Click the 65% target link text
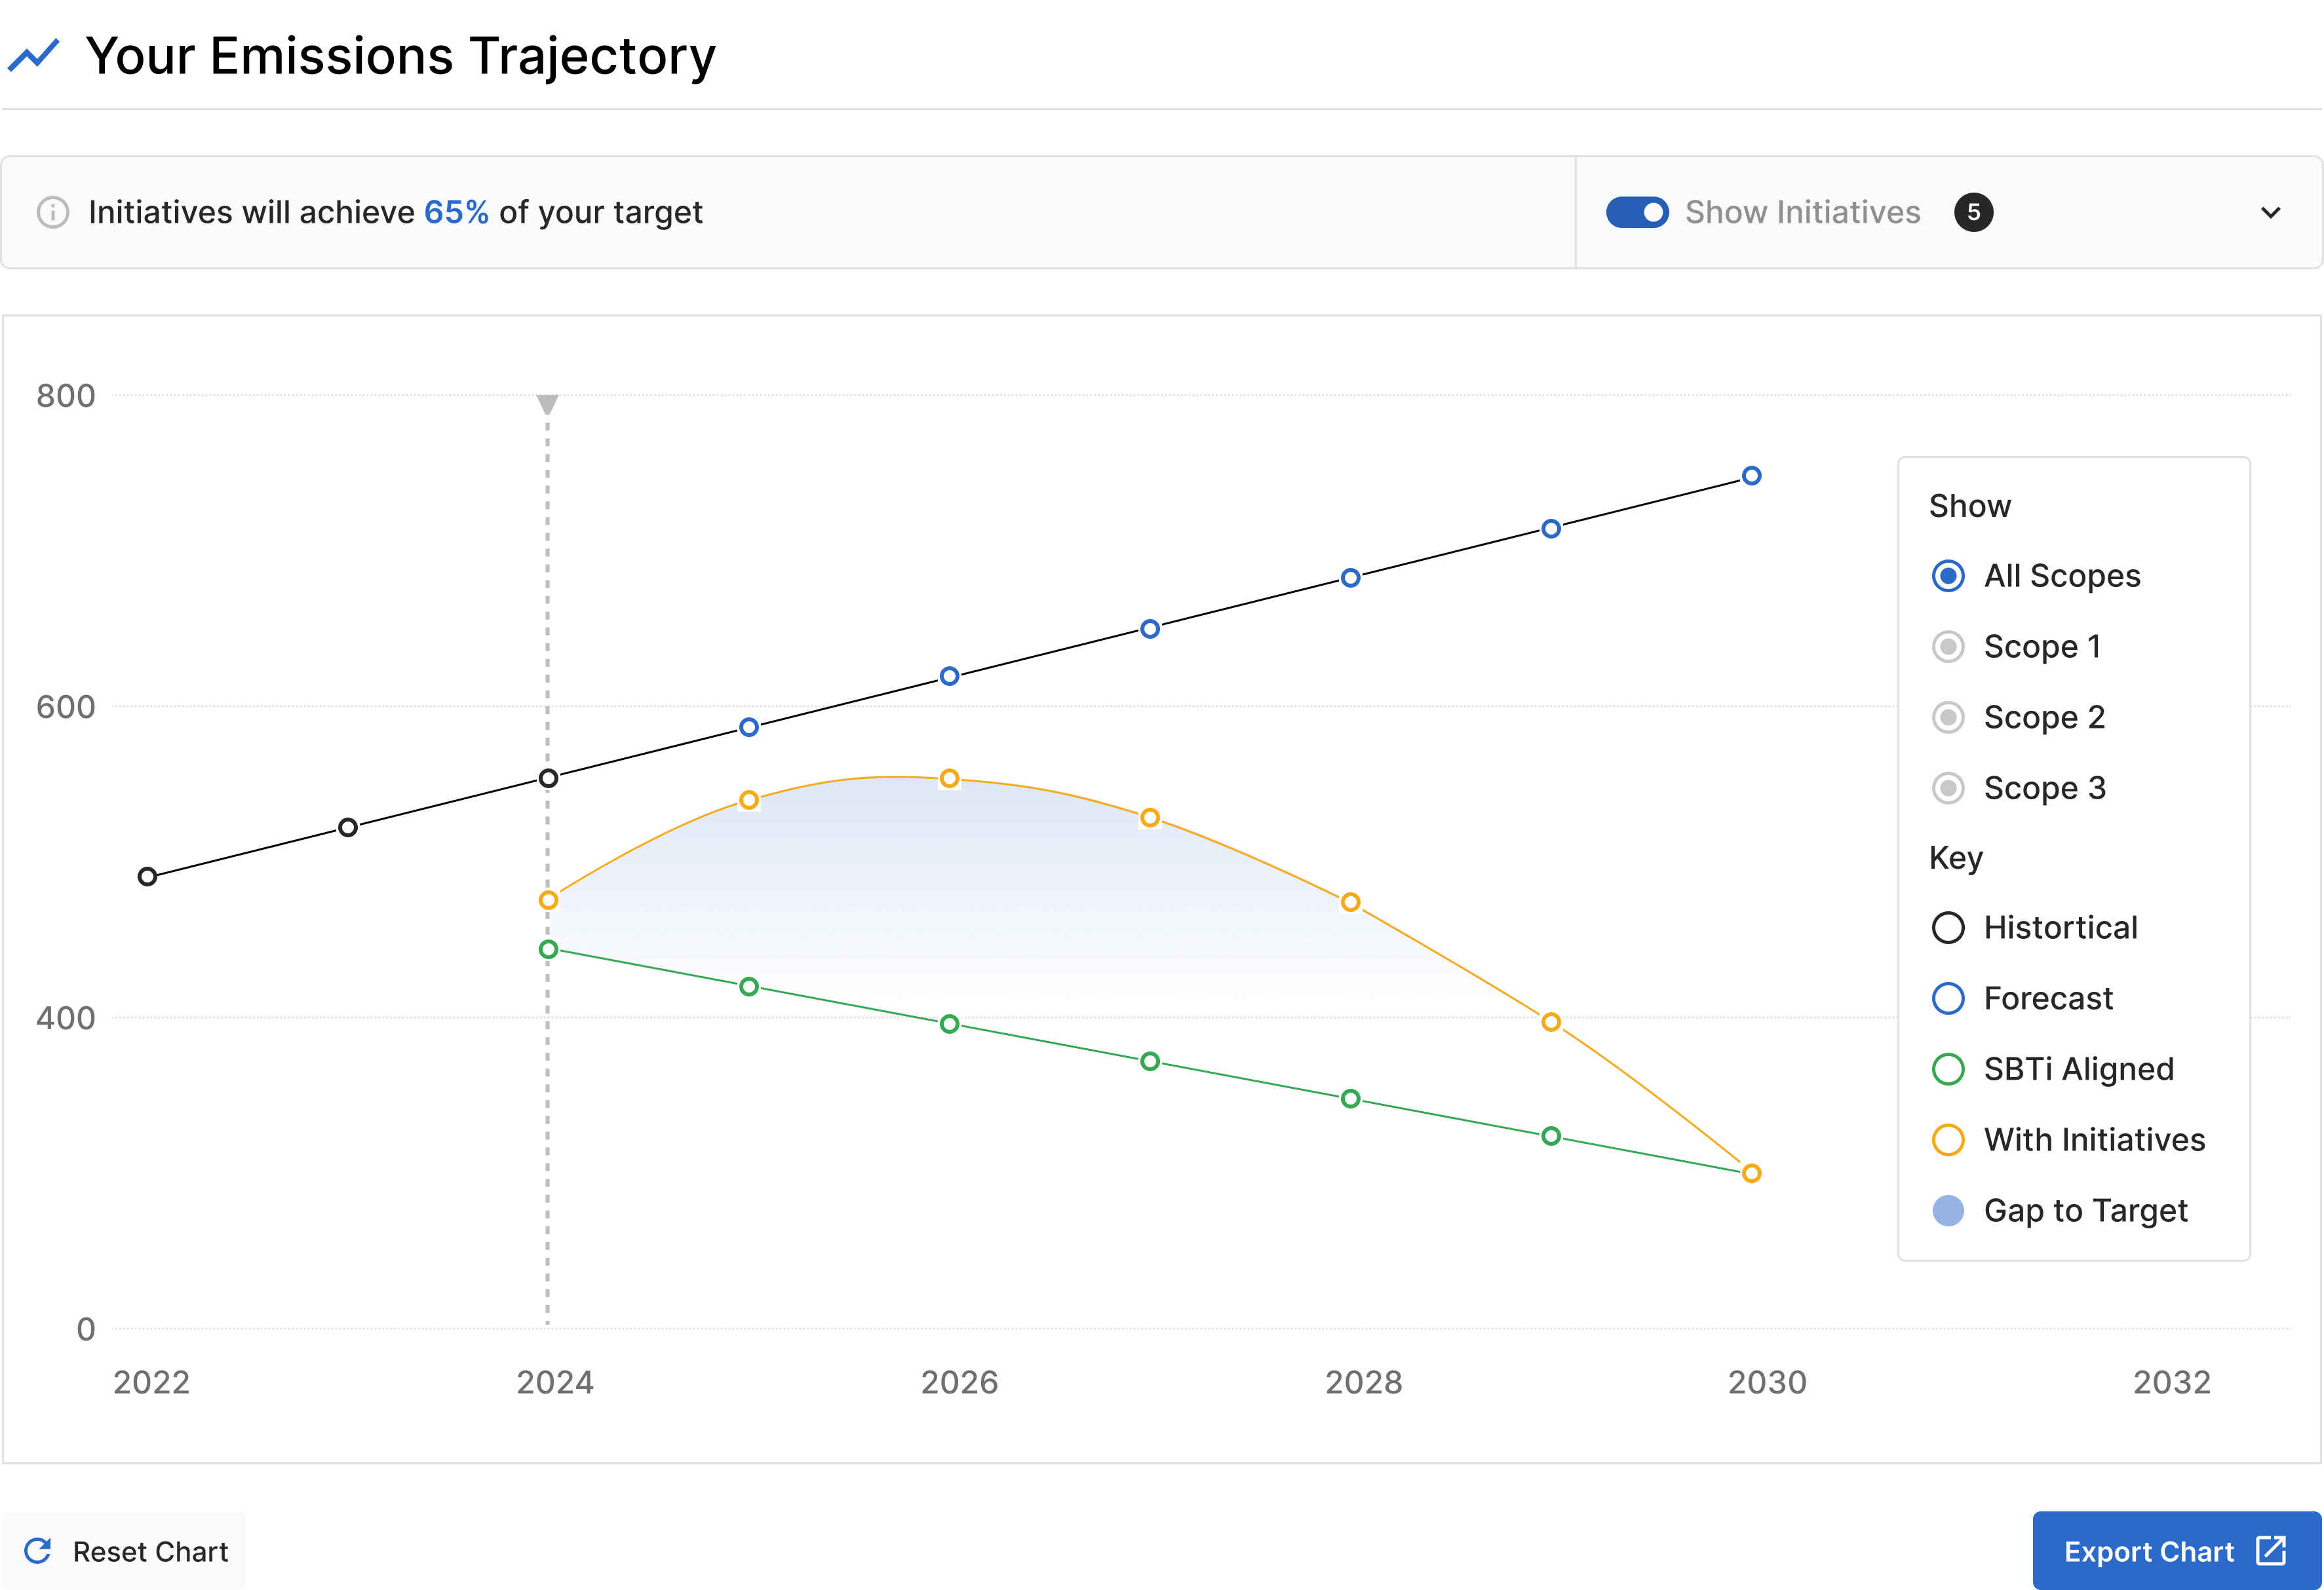Screen dimensions: 2324x1590 [x=456, y=213]
